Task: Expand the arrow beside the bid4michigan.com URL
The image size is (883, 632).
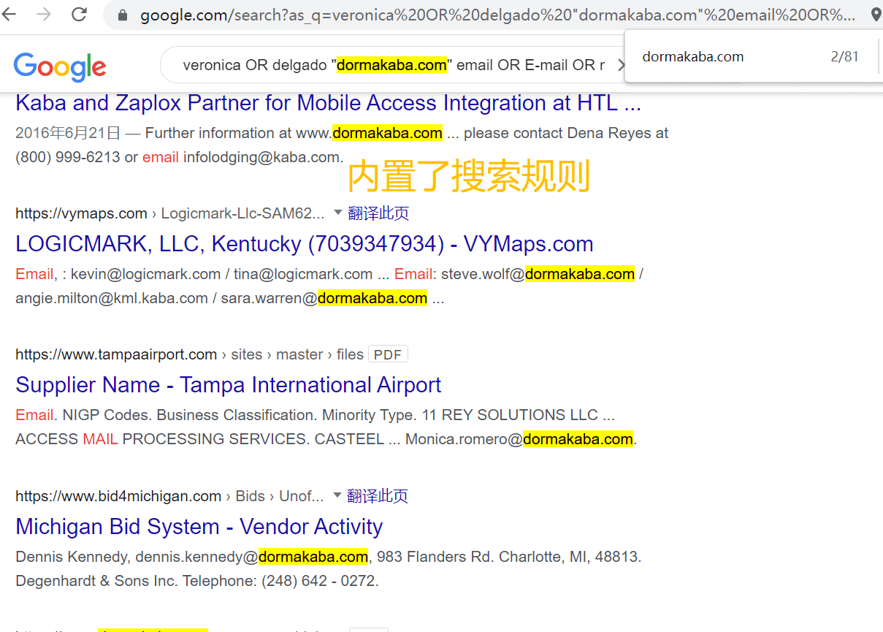Action: click(337, 495)
